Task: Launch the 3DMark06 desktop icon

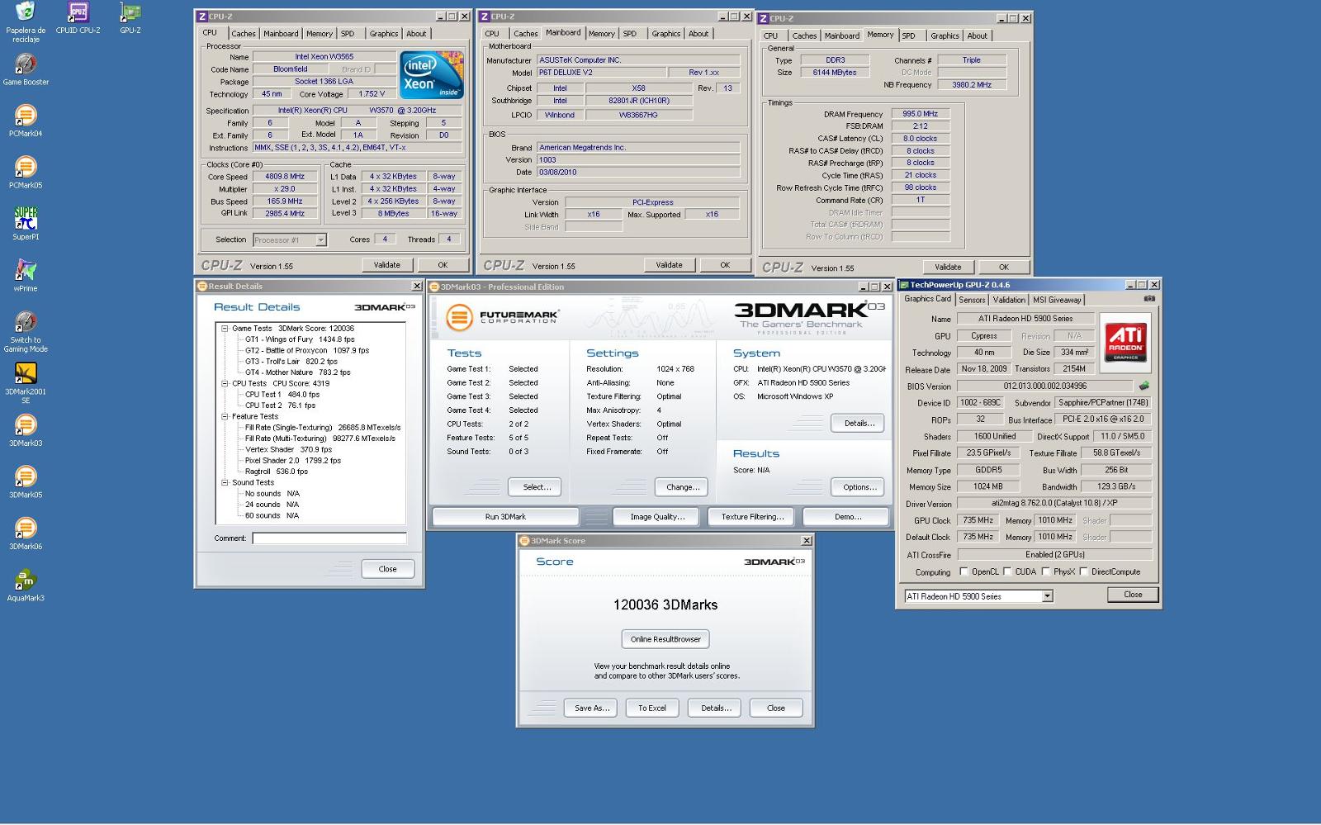Action: pos(26,534)
